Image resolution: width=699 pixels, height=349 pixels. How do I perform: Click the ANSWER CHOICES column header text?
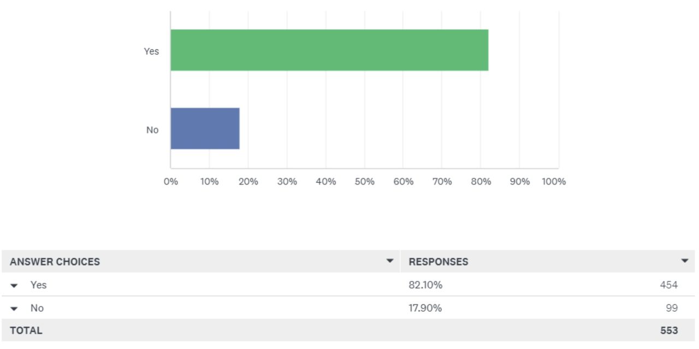(55, 262)
